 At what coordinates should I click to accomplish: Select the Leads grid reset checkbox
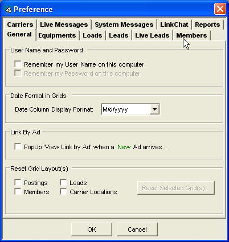tap(63, 183)
